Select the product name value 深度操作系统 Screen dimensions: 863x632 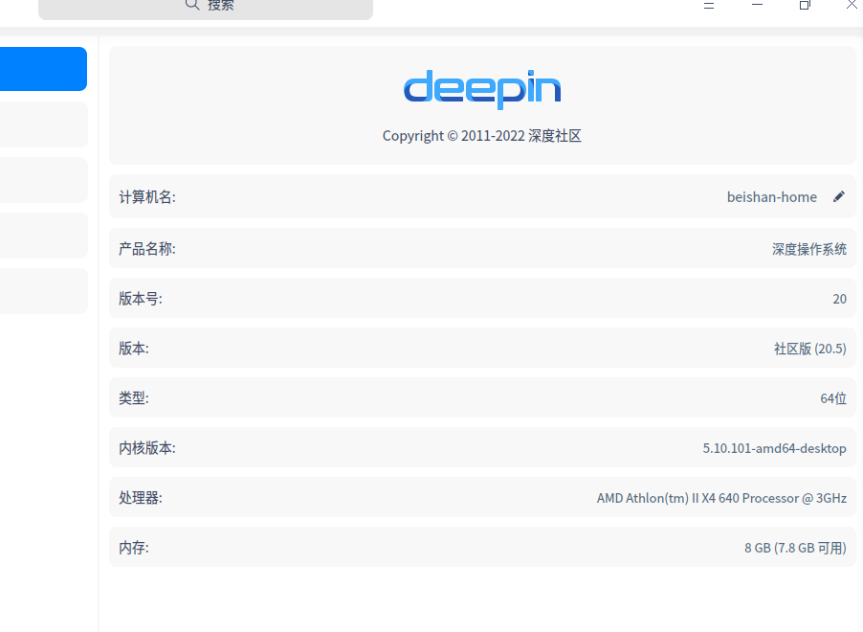(809, 249)
